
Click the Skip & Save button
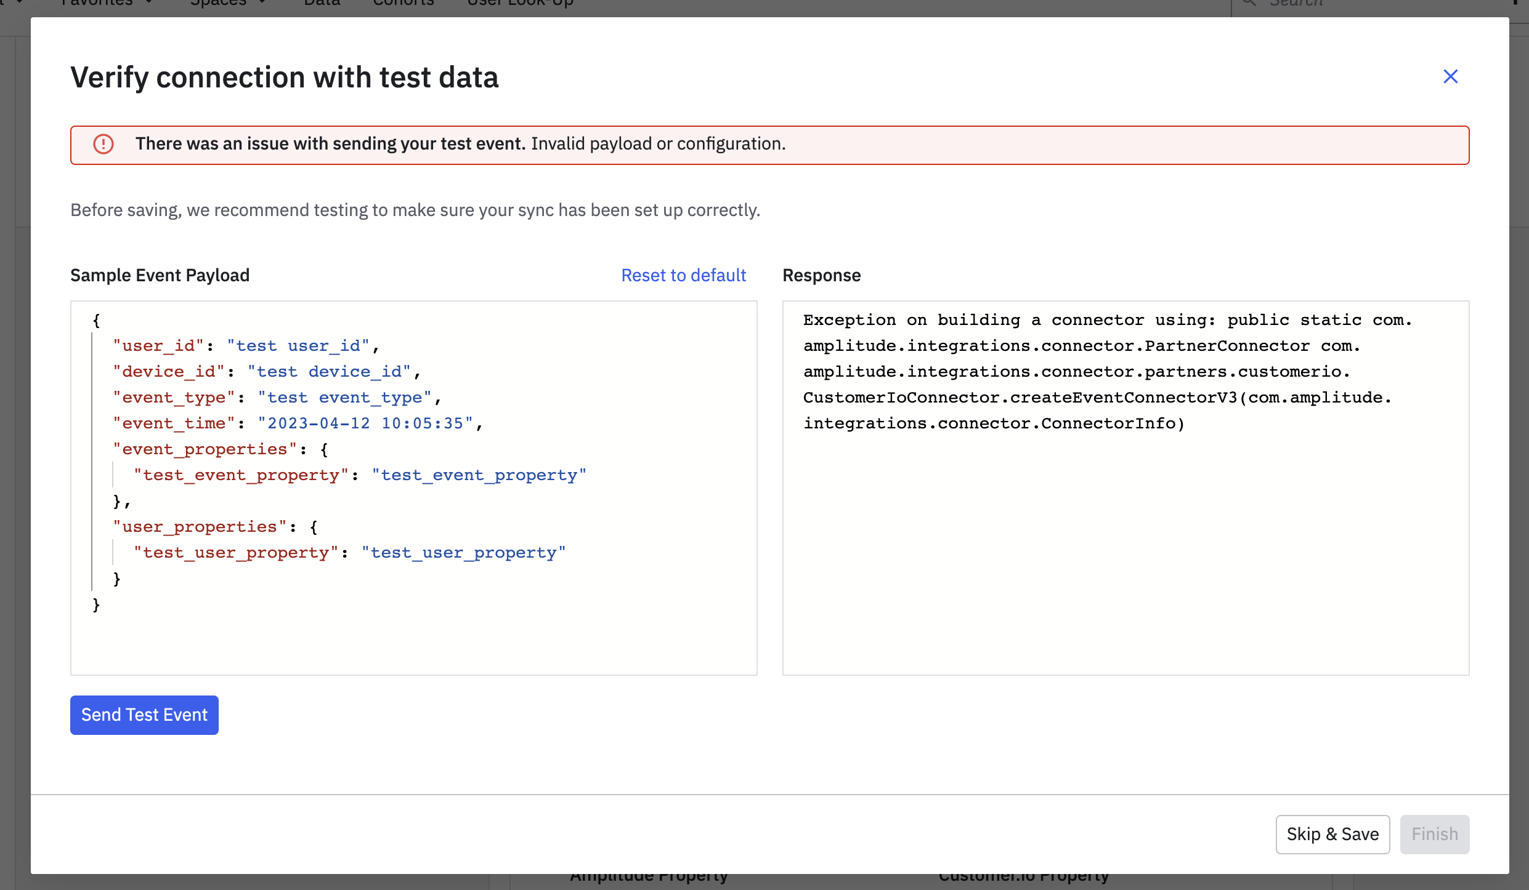click(1332, 834)
